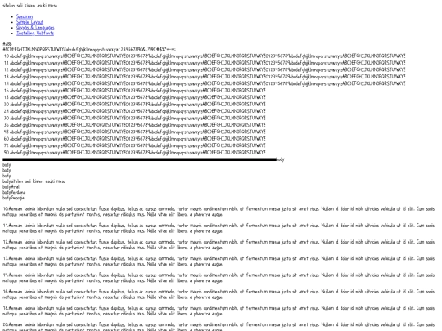The image size is (442, 331).
Task: Select the size 14 alphabet sample row
Action: 205,83
